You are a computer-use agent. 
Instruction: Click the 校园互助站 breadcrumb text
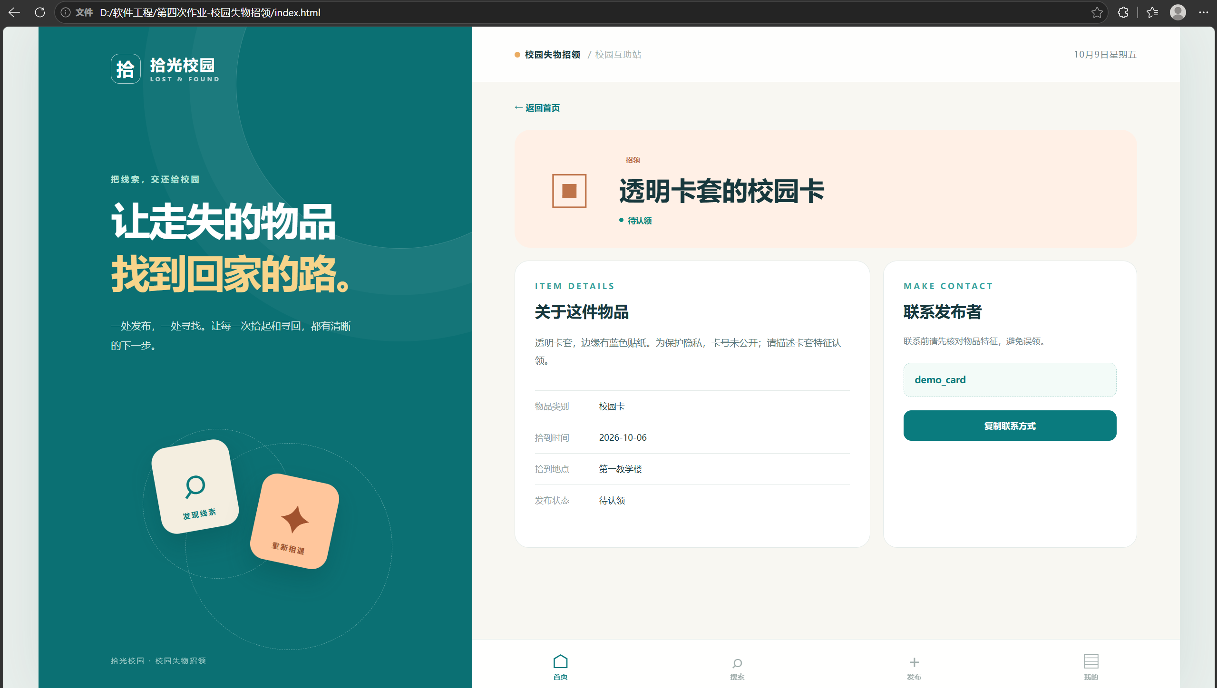tap(618, 55)
